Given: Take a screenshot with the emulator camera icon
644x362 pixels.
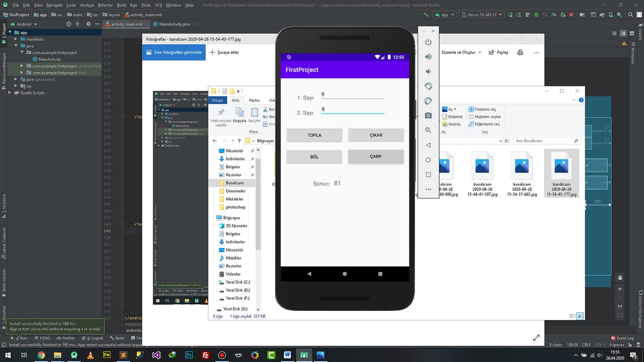Looking at the screenshot, I should pyautogui.click(x=428, y=115).
